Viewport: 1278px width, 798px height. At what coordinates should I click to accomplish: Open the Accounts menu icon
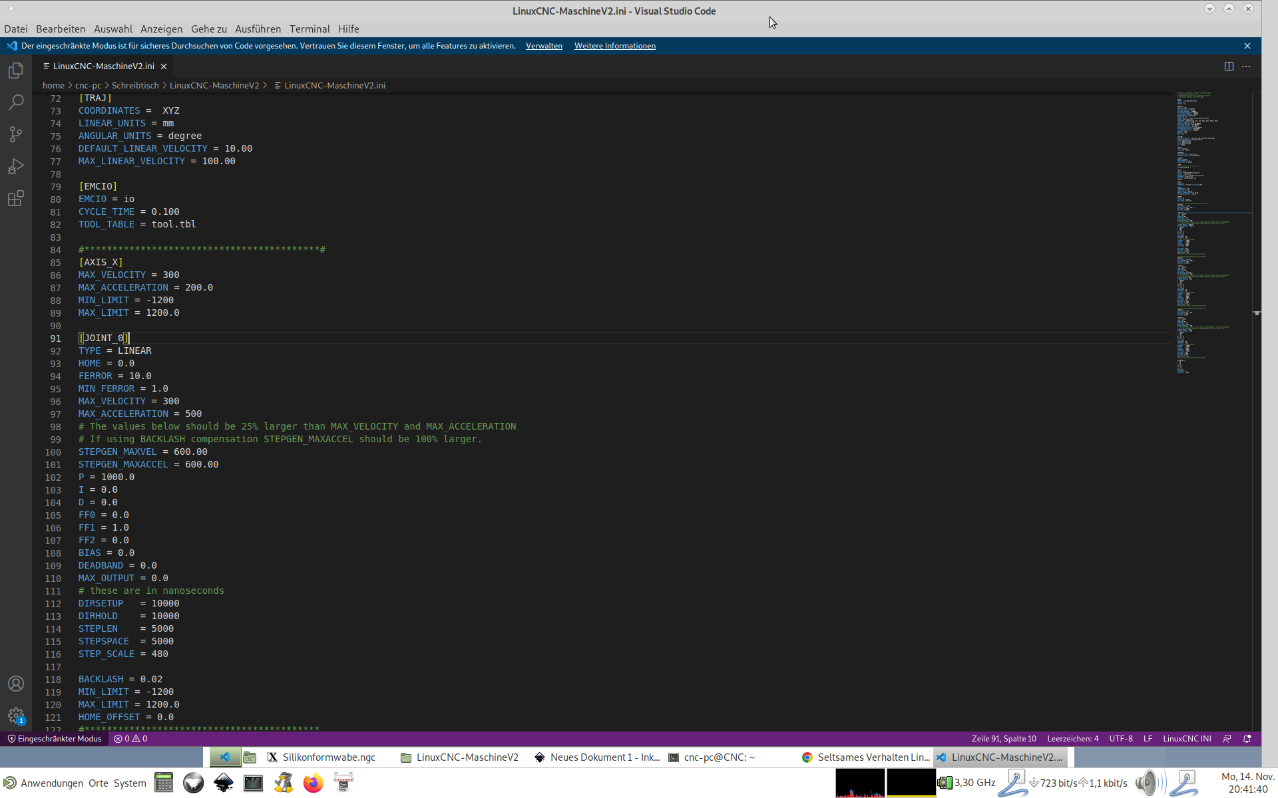(16, 684)
